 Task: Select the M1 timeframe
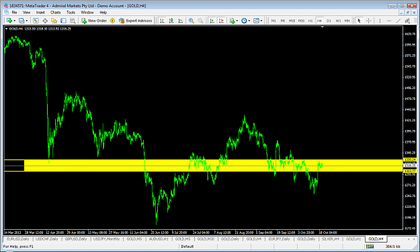[274, 21]
